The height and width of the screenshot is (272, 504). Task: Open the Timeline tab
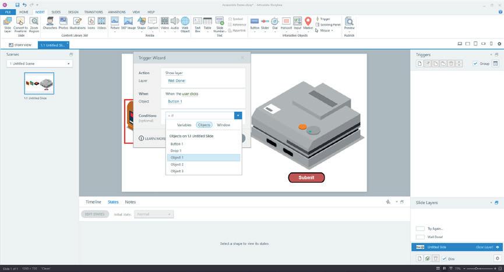pos(93,202)
